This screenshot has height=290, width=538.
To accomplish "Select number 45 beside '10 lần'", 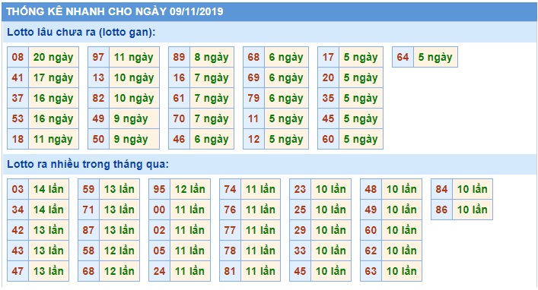I will coord(301,272).
